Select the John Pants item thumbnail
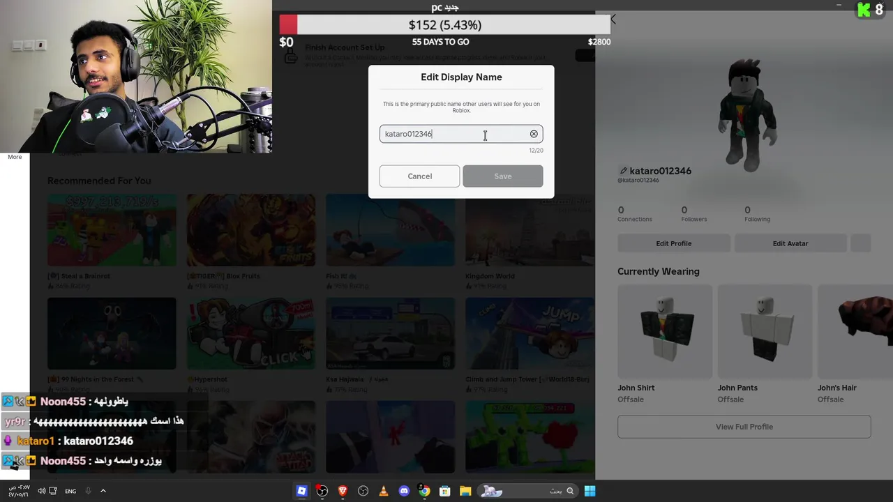 765,331
